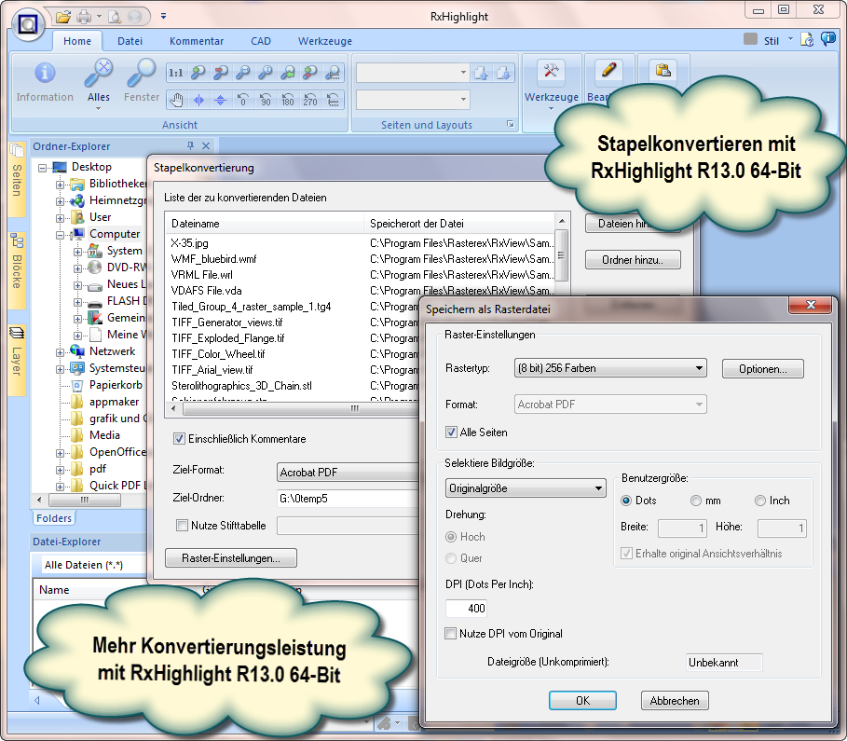The height and width of the screenshot is (741, 847).
Task: Open the Originalgröße size dropdown
Action: [x=526, y=488]
